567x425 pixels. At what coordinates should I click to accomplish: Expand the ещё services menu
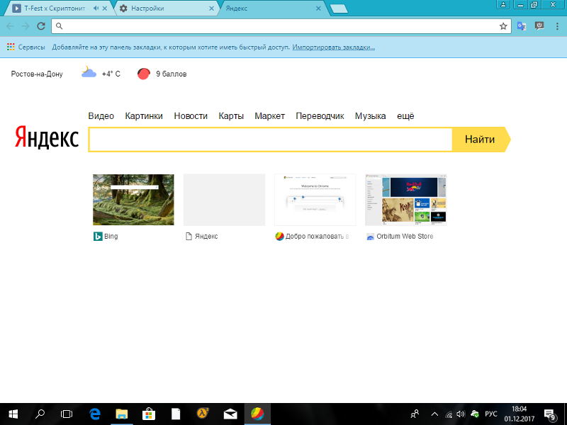pyautogui.click(x=405, y=116)
